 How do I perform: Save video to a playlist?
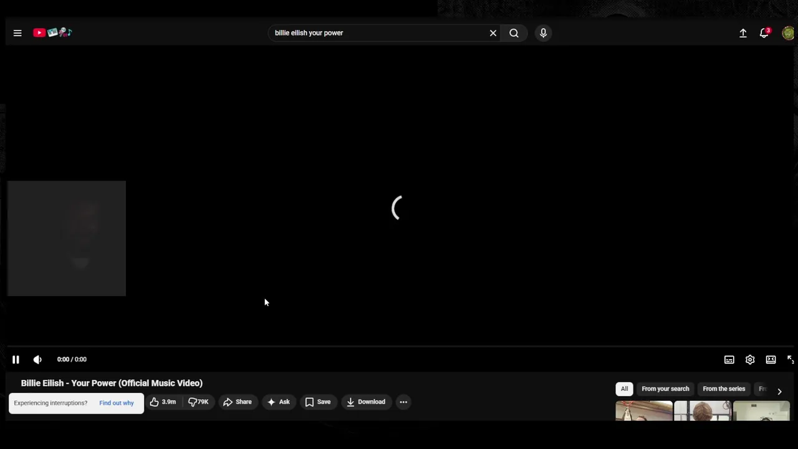[317, 402]
